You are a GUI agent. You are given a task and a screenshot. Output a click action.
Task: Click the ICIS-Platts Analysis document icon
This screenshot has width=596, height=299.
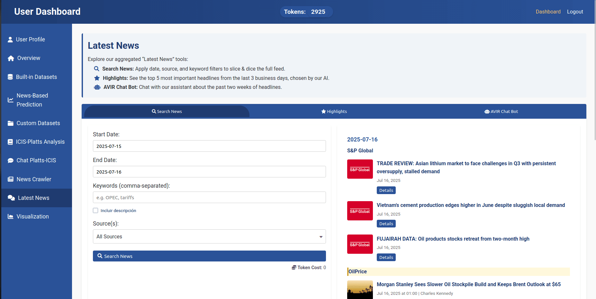(x=10, y=142)
